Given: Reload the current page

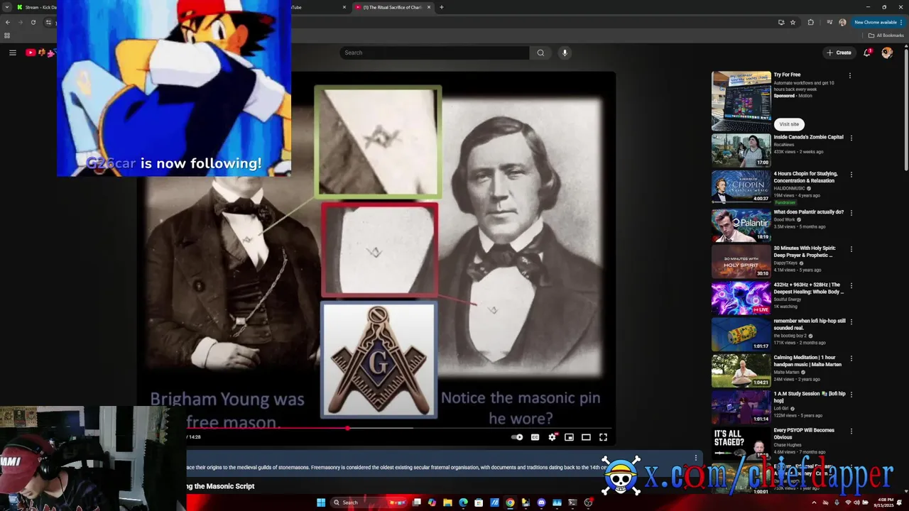Looking at the screenshot, I should click(33, 22).
